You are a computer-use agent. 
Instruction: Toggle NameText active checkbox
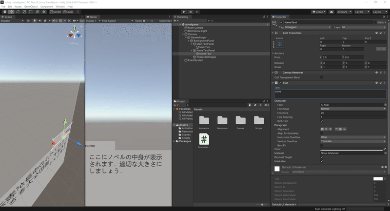coord(281,22)
